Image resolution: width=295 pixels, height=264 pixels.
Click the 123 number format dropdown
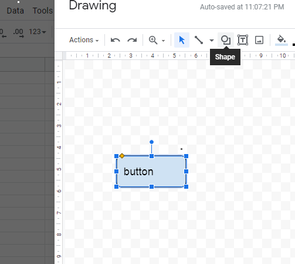(38, 32)
